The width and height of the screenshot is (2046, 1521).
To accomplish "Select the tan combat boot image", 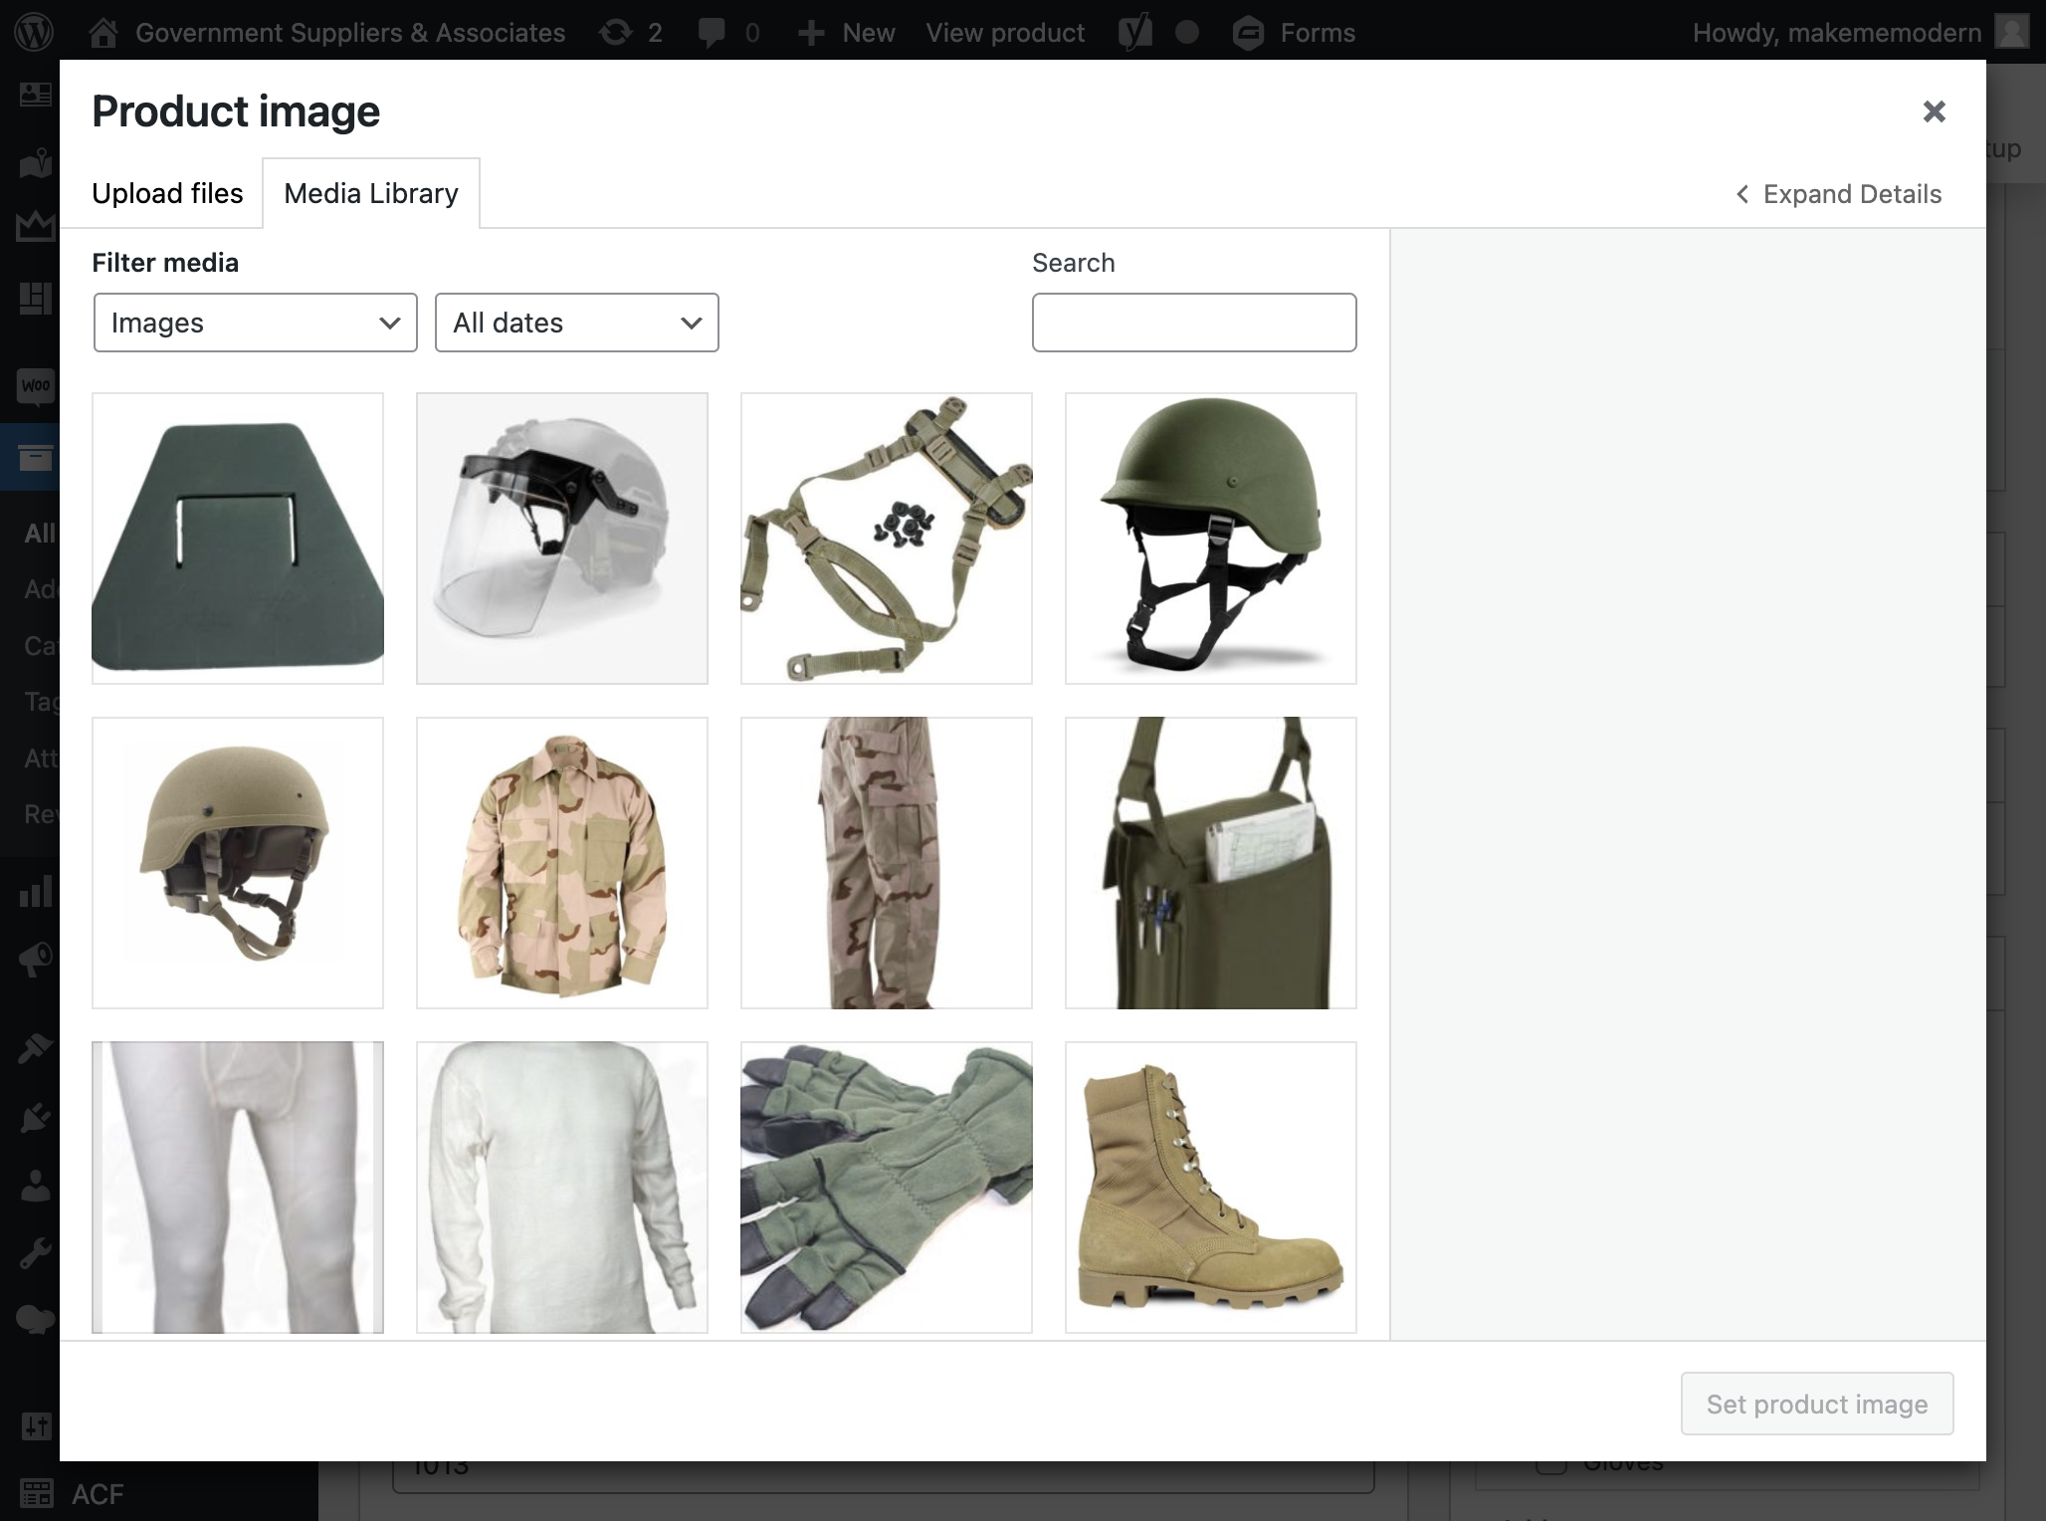I will coord(1211,1188).
